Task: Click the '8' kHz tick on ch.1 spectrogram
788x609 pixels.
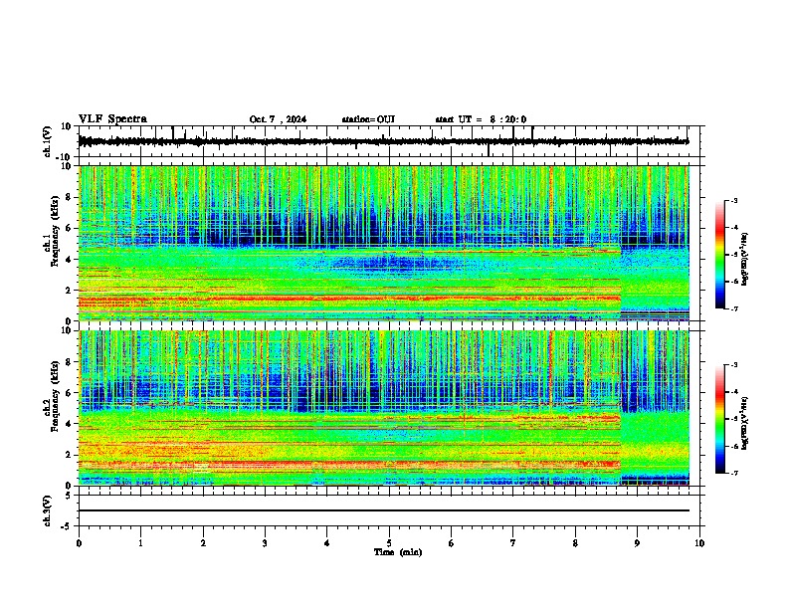Action: (x=70, y=197)
